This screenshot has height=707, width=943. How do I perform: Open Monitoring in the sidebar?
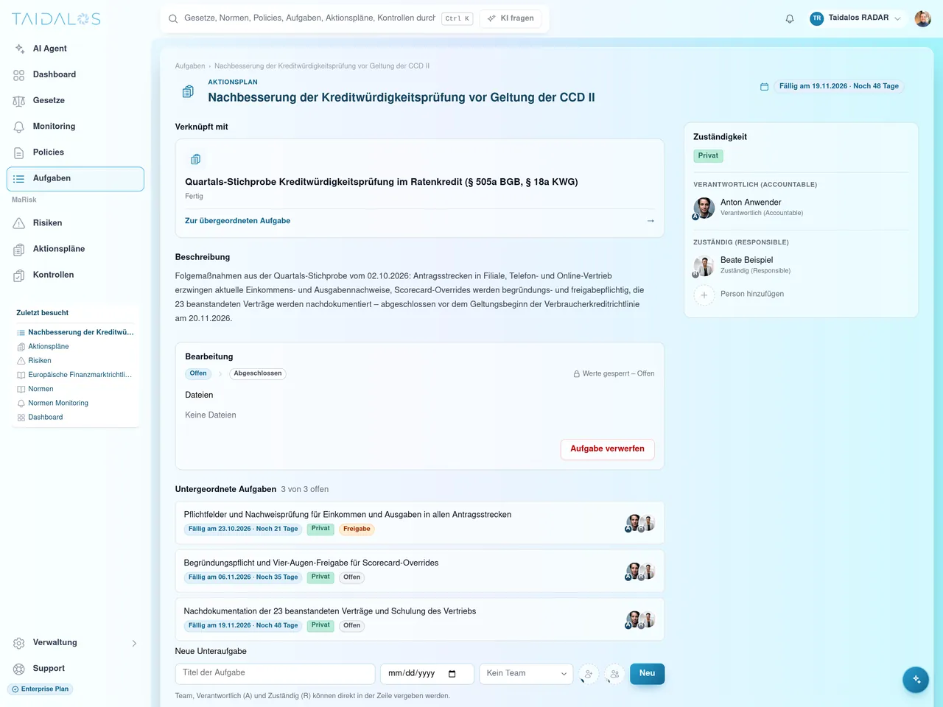75,127
